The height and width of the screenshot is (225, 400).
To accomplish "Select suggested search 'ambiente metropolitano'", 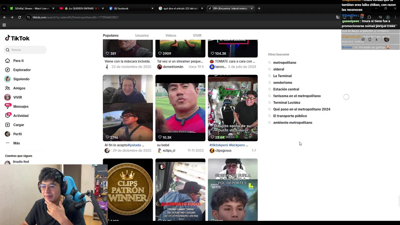I will pyautogui.click(x=292, y=122).
